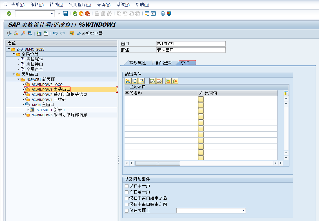Click the connected squares condition icon
Viewport: 319px width, 221px height.
pyautogui.click(x=175, y=81)
